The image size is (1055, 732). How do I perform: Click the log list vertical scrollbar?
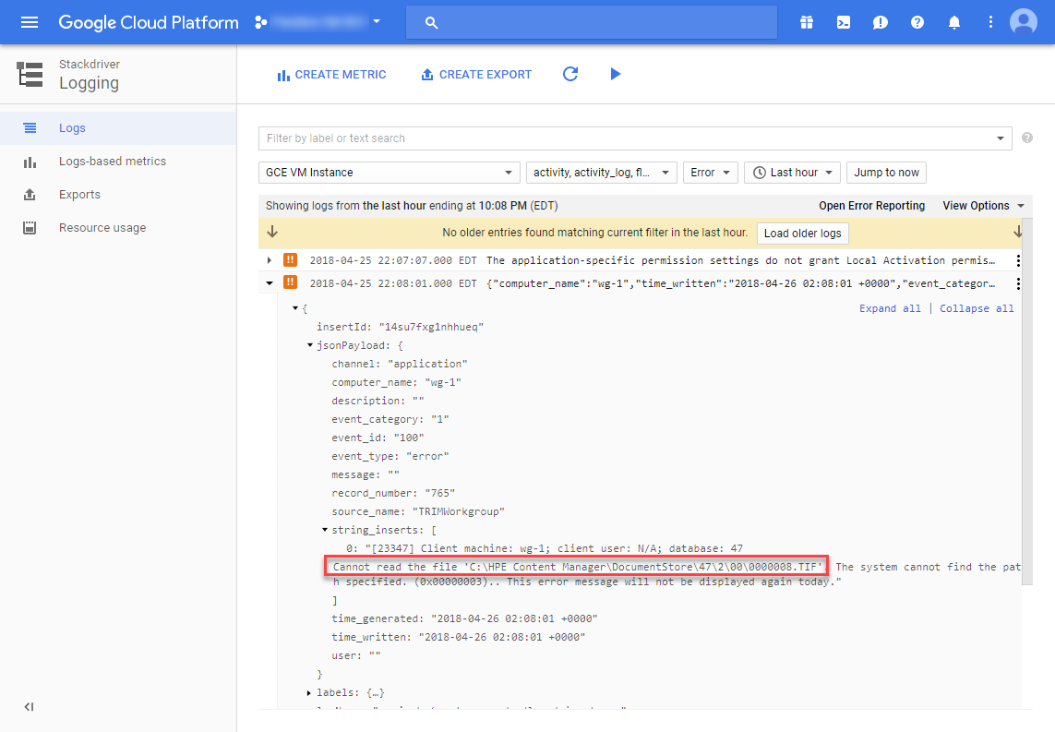[x=1026, y=402]
